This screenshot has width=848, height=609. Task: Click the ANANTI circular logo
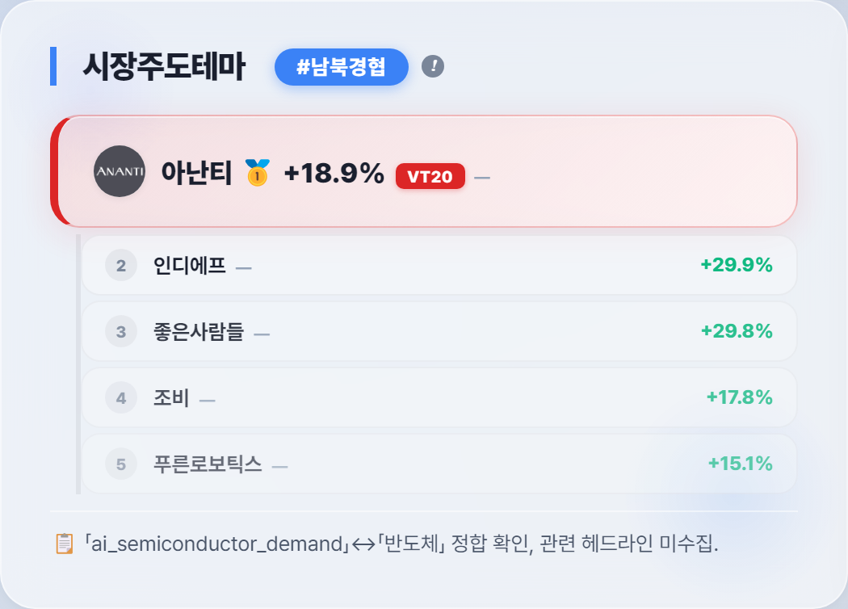click(120, 171)
